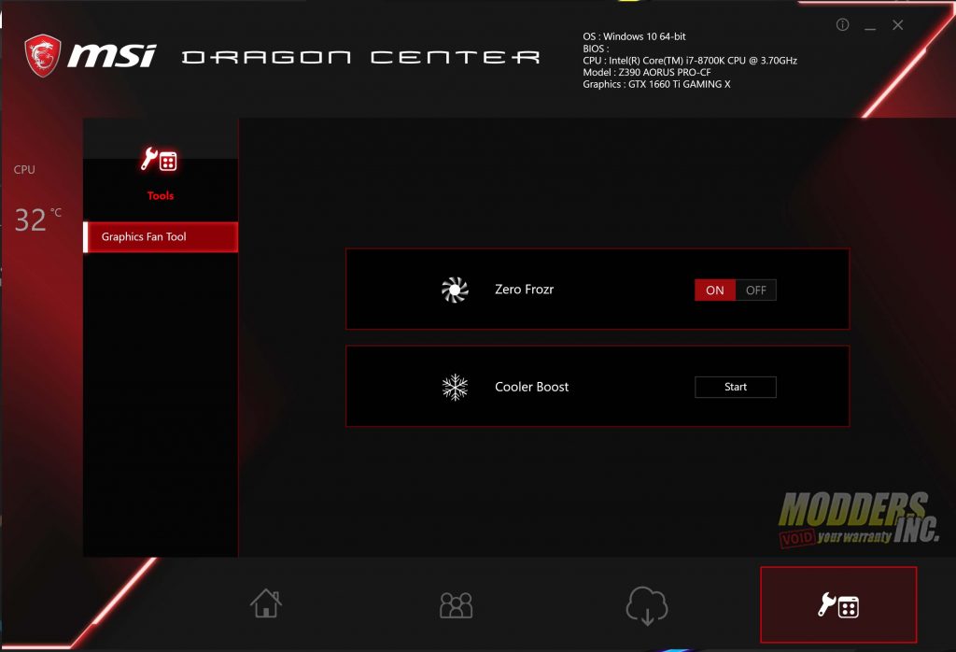Turn Zero Frozr ON
956x652 pixels.
[x=715, y=291]
